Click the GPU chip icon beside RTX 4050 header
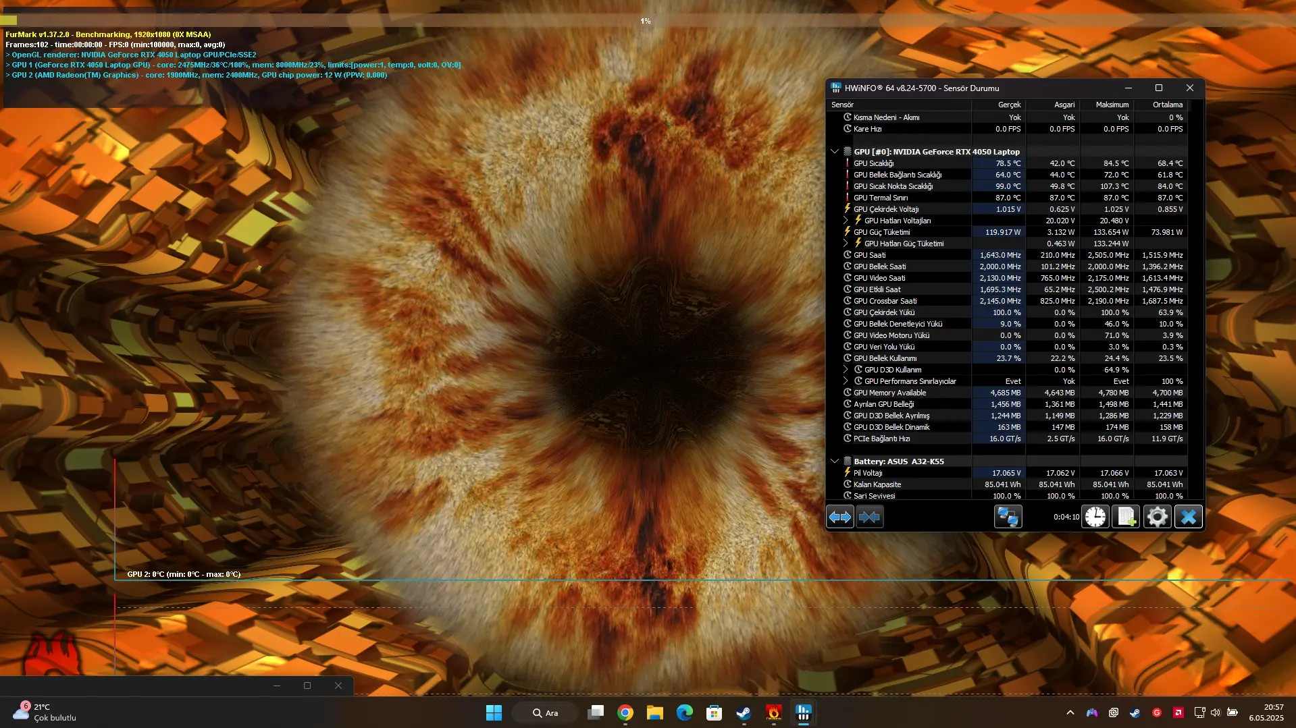Viewport: 1296px width, 728px height. pos(847,152)
